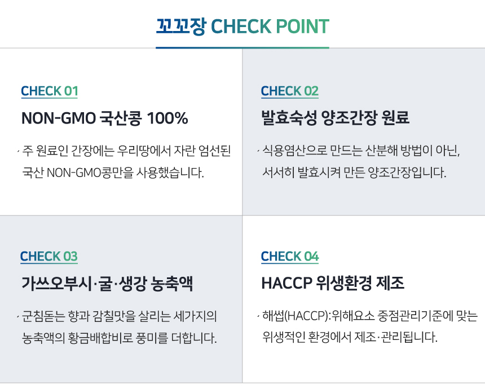Select the CHECK 03 label

tap(49, 257)
